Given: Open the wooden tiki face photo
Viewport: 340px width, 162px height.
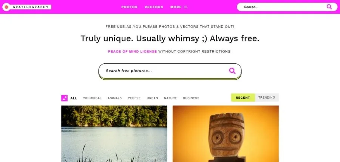Looking at the screenshot, I should pyautogui.click(x=226, y=134).
